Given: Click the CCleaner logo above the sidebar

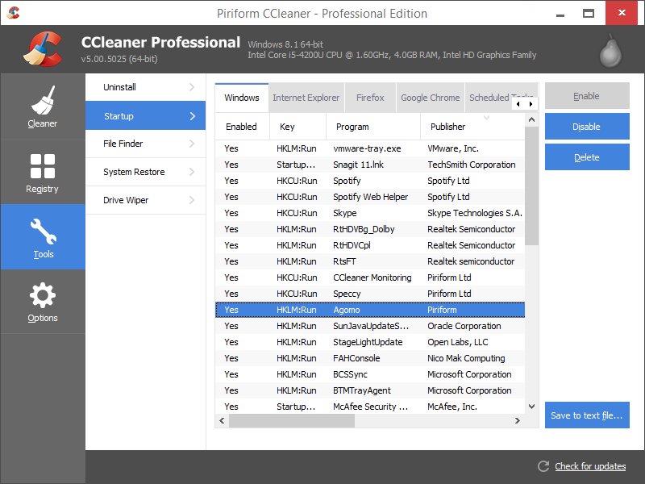Looking at the screenshot, I should coord(44,48).
